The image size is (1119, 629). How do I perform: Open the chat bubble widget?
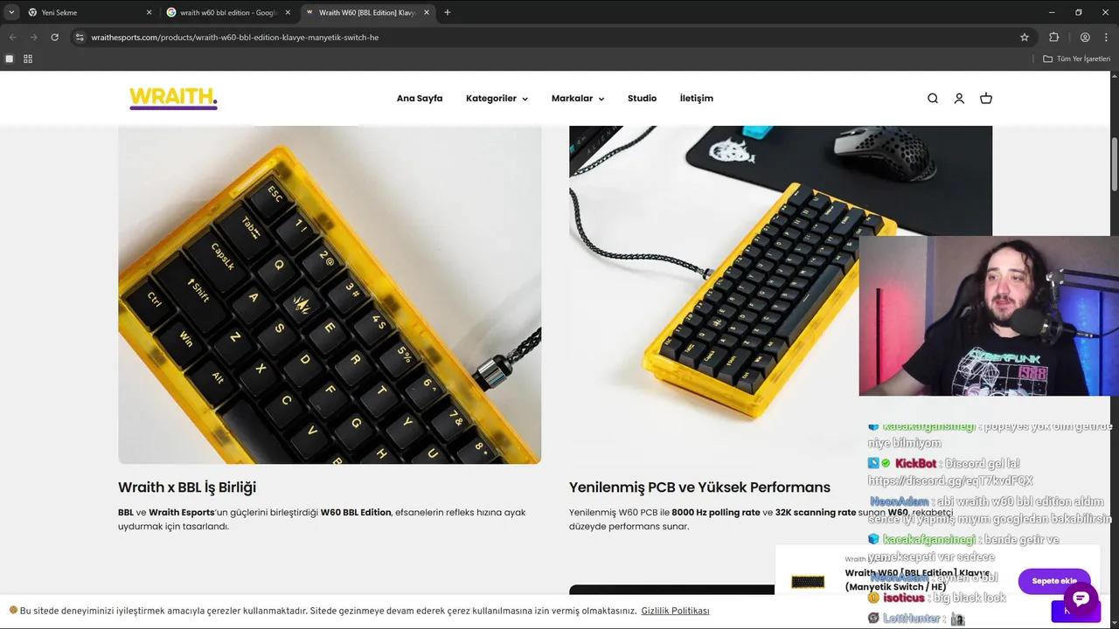pyautogui.click(x=1081, y=599)
